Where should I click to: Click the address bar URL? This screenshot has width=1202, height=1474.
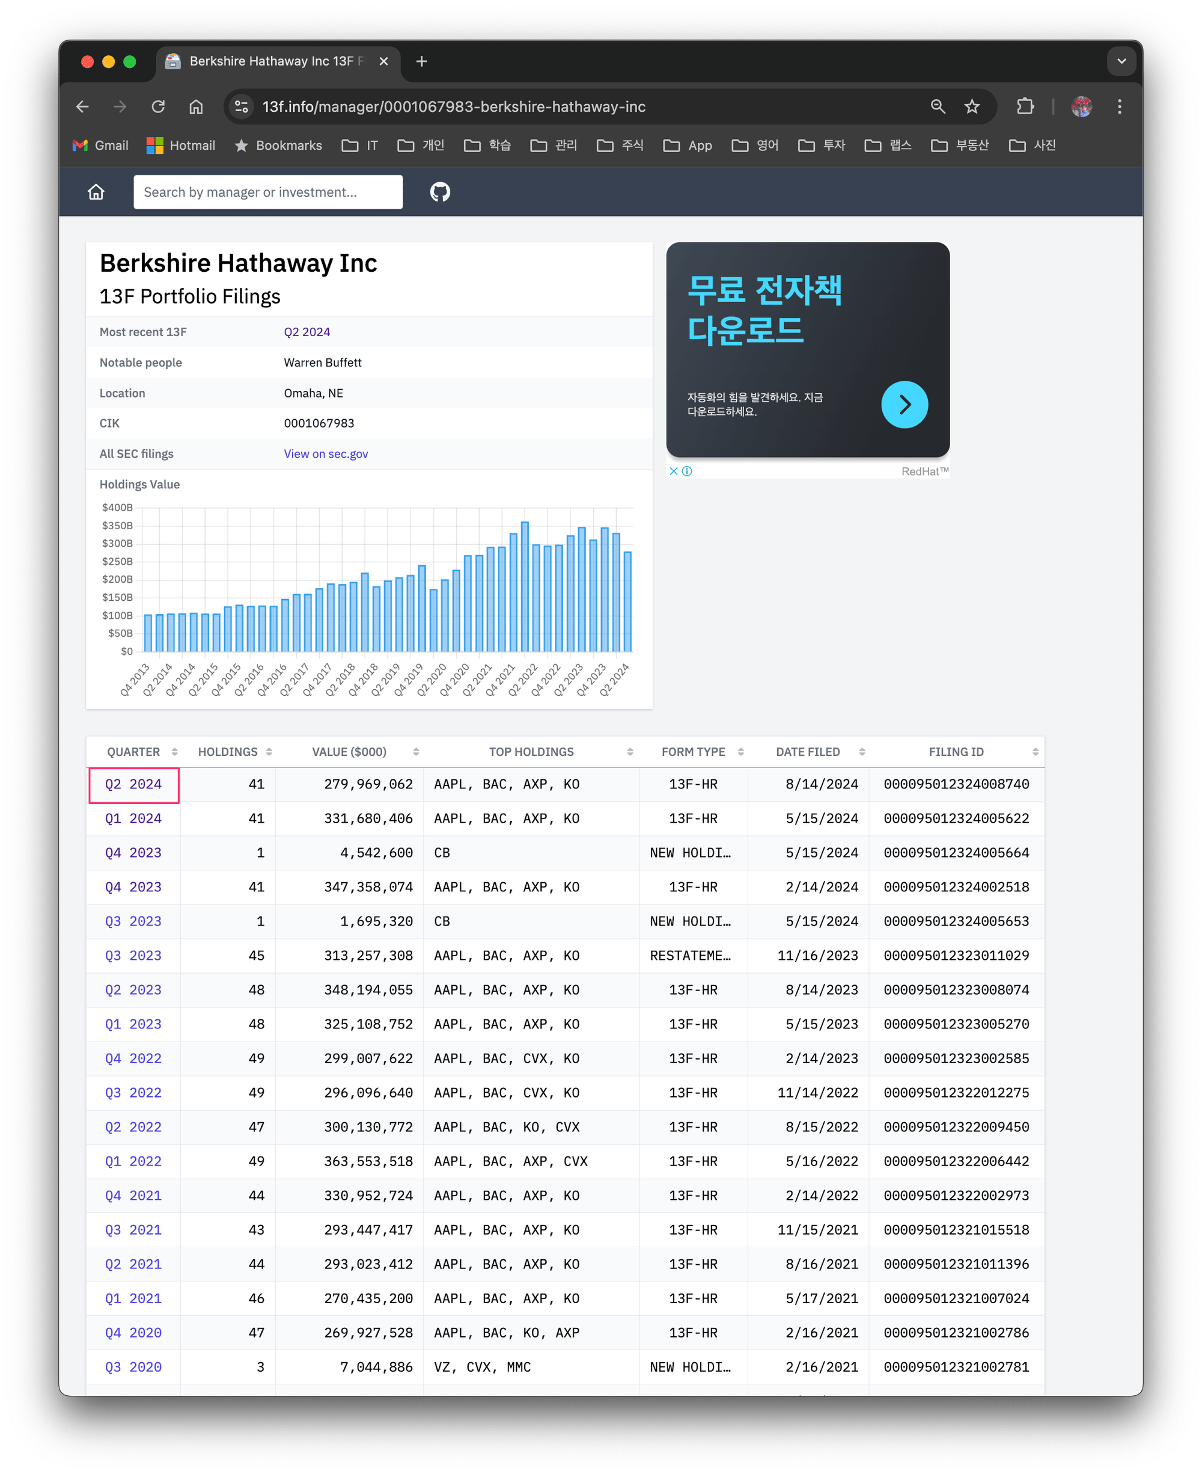(x=454, y=106)
